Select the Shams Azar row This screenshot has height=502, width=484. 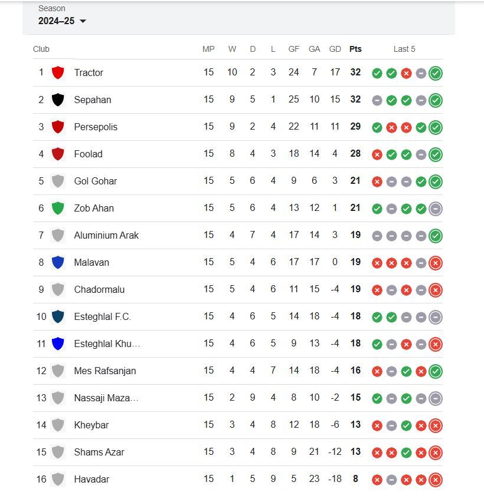point(238,452)
